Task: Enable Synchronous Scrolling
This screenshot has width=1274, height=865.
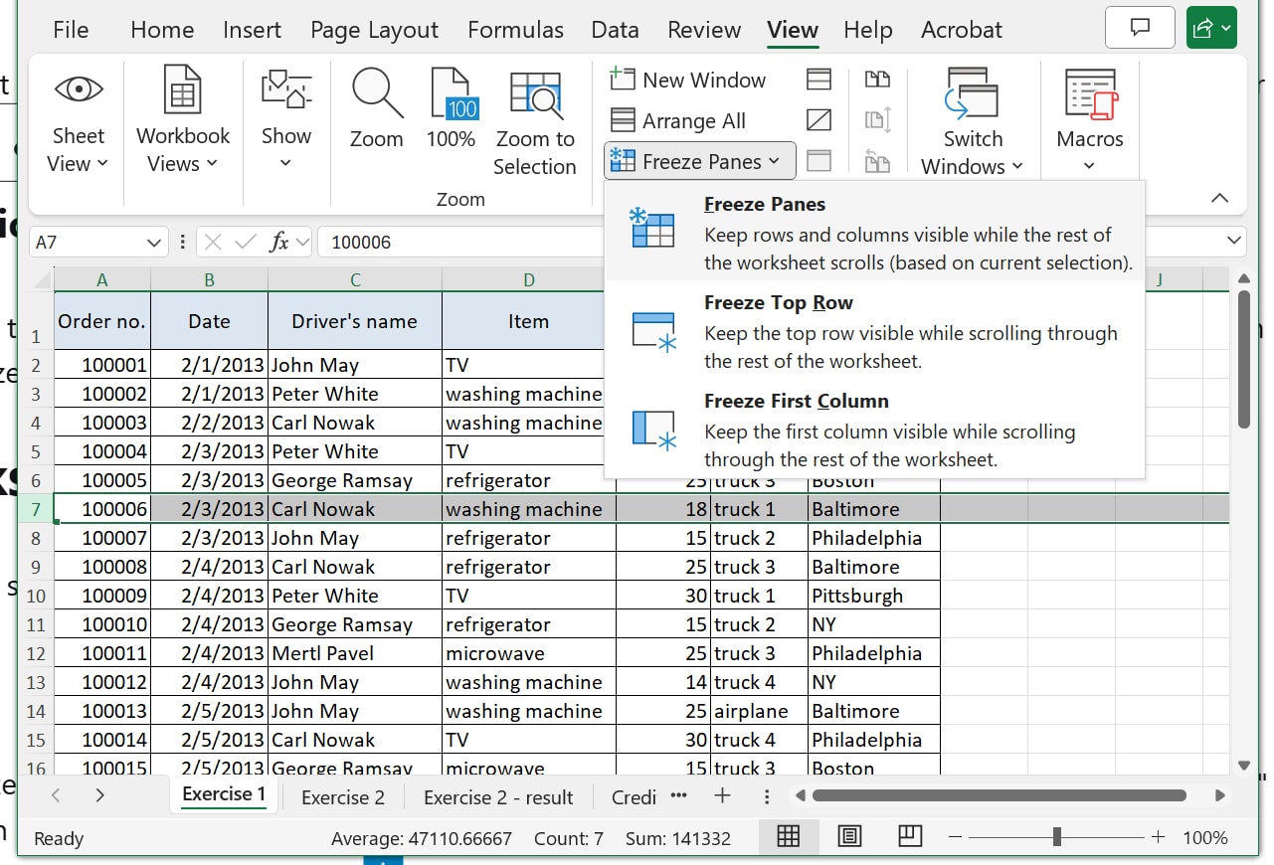Action: tap(878, 120)
